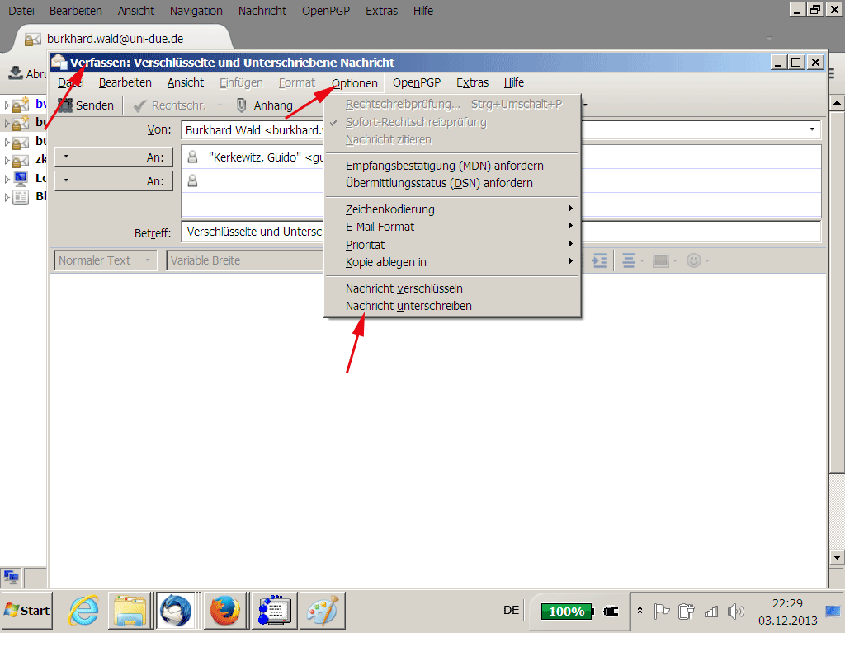
Task: Open the OpenPGP menu in compose window
Action: (416, 82)
